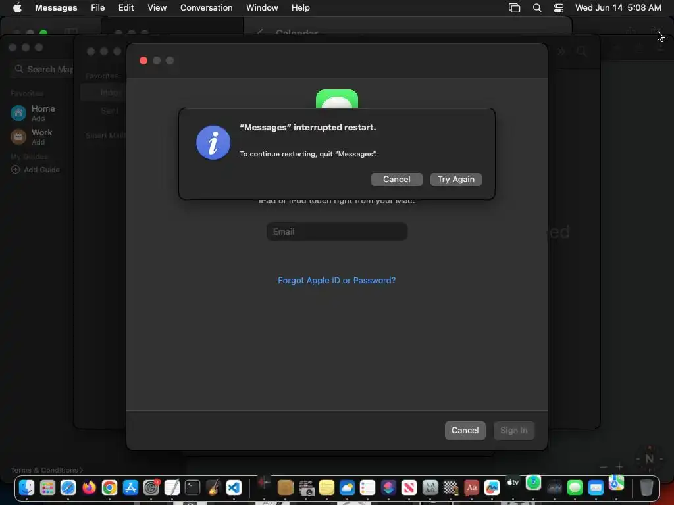Open Mail from the Dock
The height and width of the screenshot is (505, 674).
[x=596, y=488]
